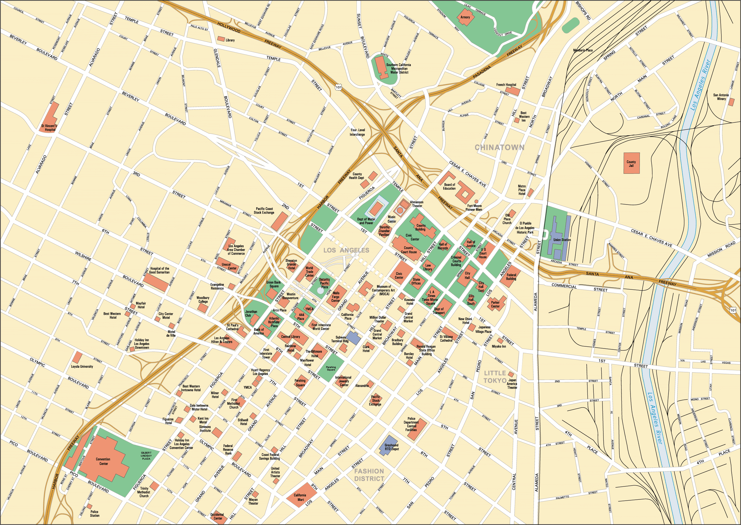Click the "California Mart" label

click(300, 497)
